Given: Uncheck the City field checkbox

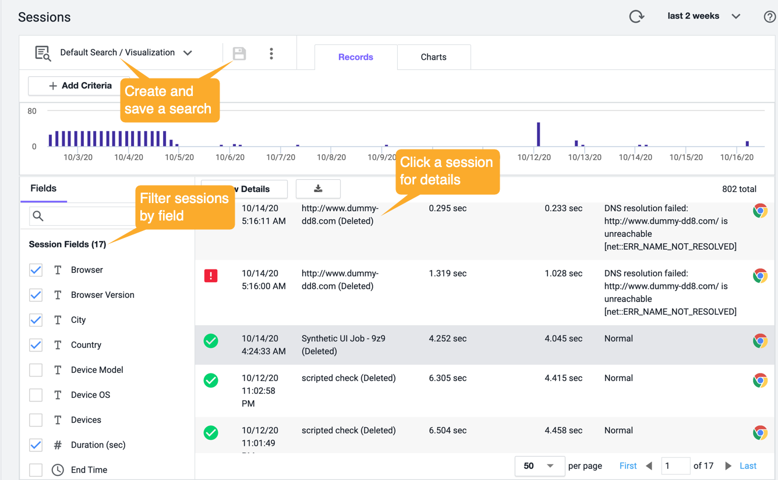Looking at the screenshot, I should 36,320.
